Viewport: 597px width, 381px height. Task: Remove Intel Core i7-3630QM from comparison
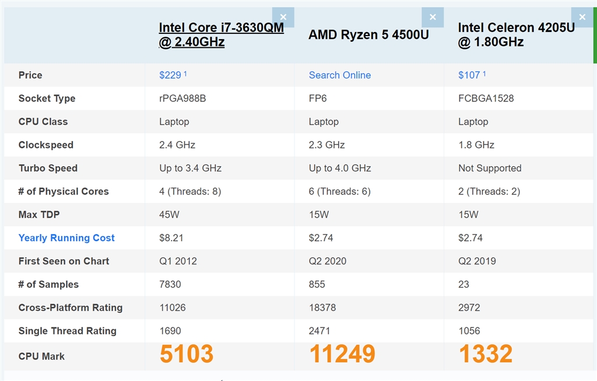[283, 17]
